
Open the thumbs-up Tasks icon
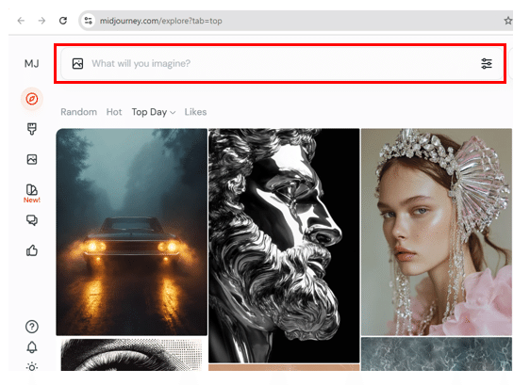click(x=32, y=250)
